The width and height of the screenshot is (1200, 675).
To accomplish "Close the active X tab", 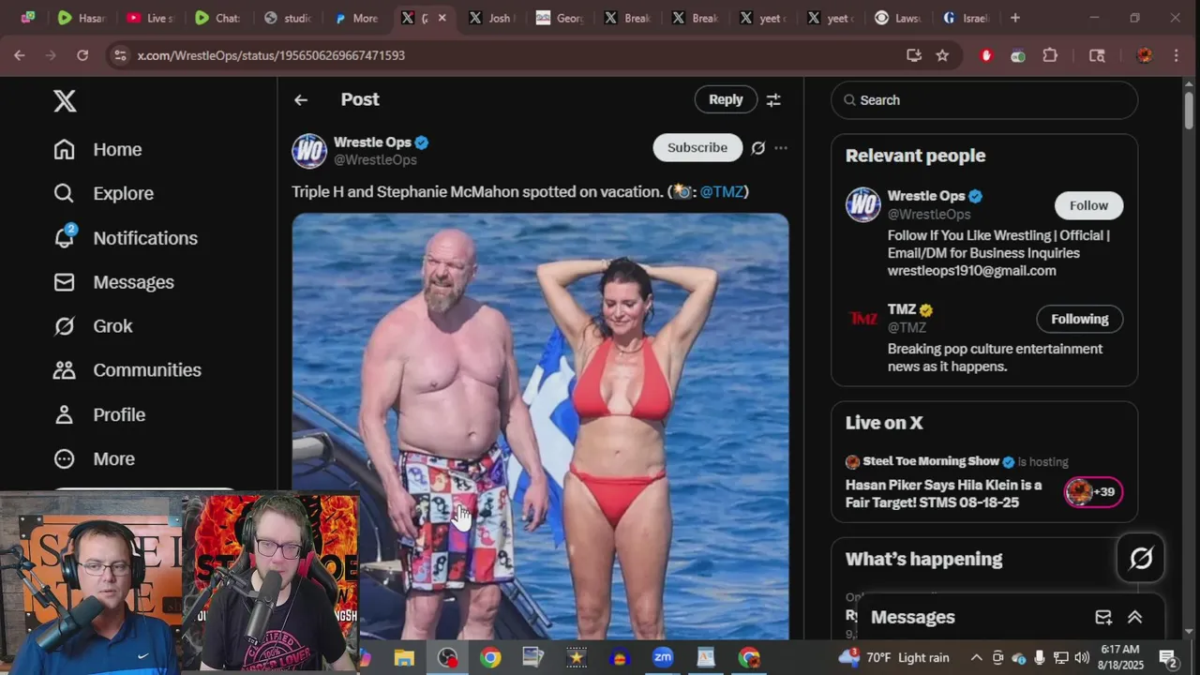I will tap(442, 18).
